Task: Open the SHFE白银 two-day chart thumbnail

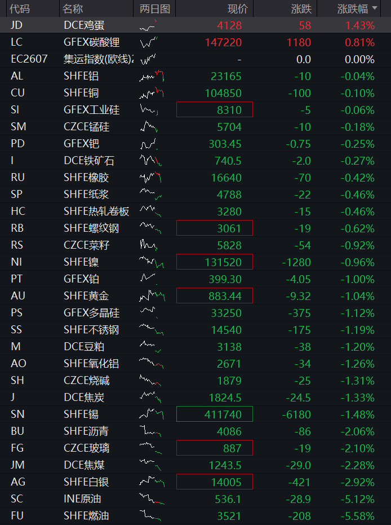Action: 152,482
